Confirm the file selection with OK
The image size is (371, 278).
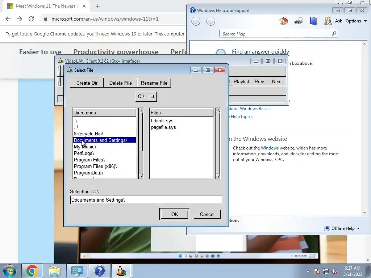[x=175, y=214]
